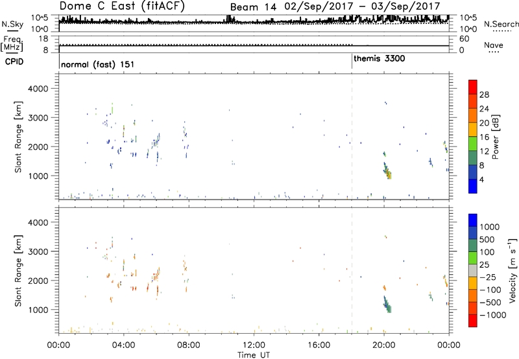
Task: Click the '-1000' label on the Velocity colorbar
Action: [x=492, y=315]
